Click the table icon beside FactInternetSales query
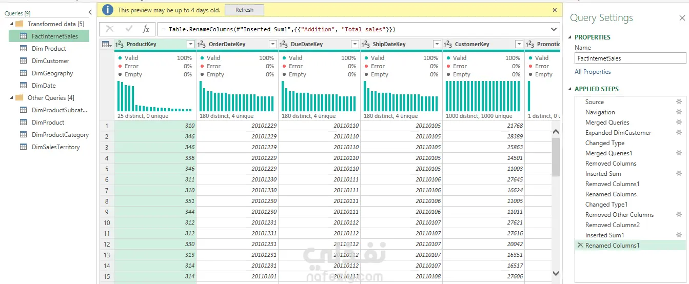This screenshot has height=284, width=689. point(23,36)
